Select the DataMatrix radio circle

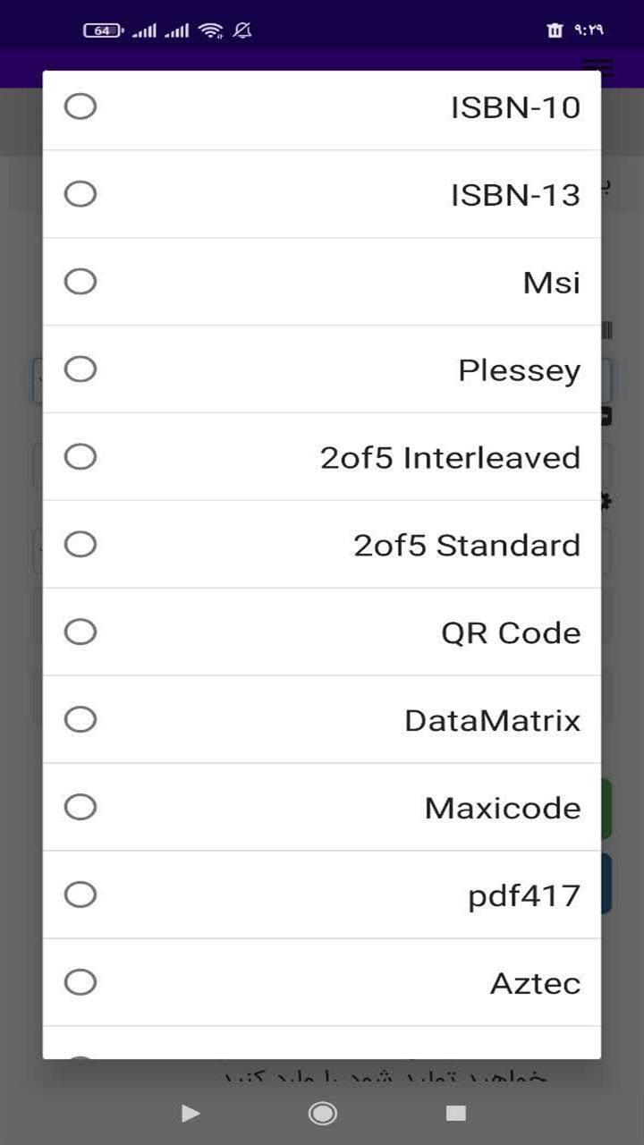click(80, 720)
